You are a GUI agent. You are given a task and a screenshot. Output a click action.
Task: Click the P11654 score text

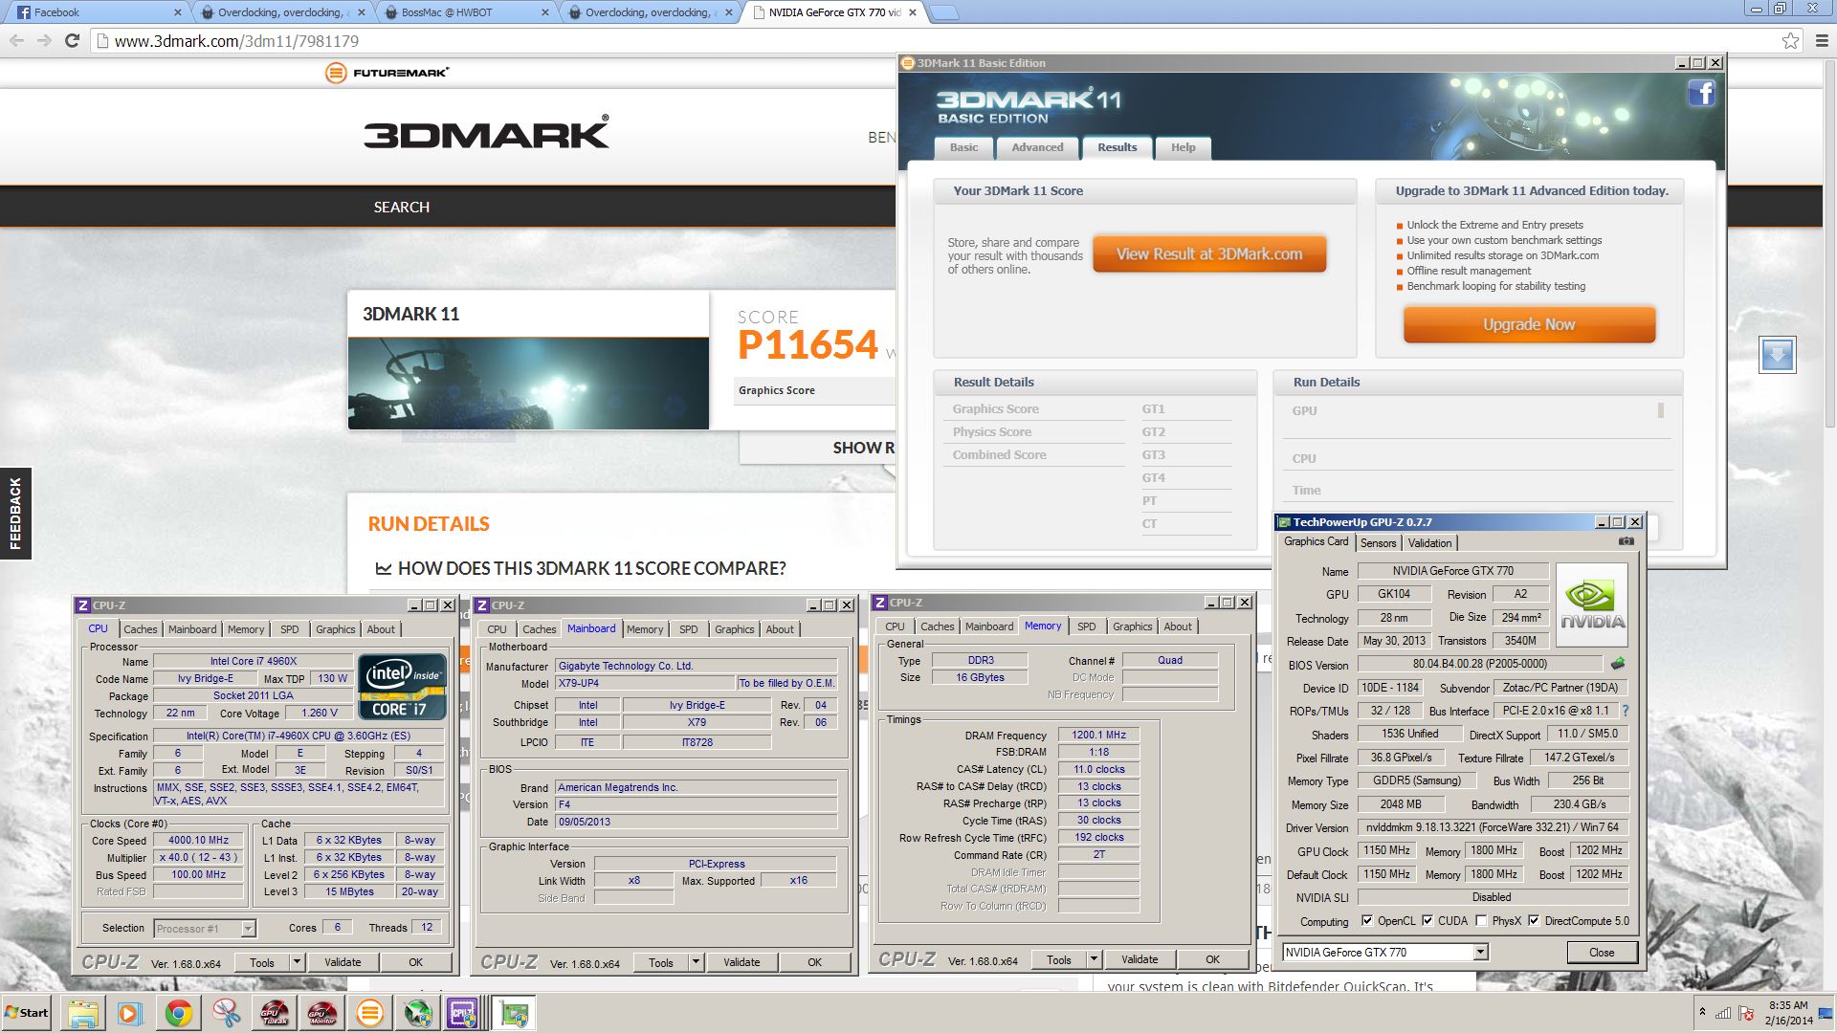(808, 345)
